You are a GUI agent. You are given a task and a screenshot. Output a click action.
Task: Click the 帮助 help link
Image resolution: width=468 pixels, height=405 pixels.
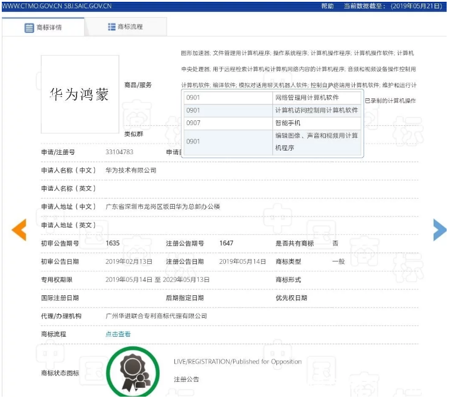click(327, 6)
